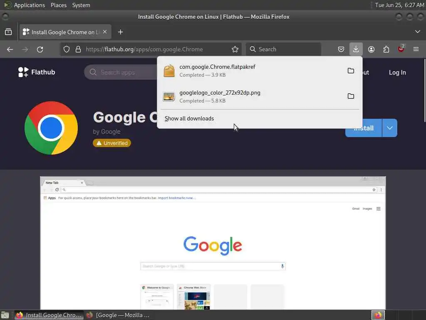
Task: Expand the list all tabs chevron
Action: click(x=418, y=32)
